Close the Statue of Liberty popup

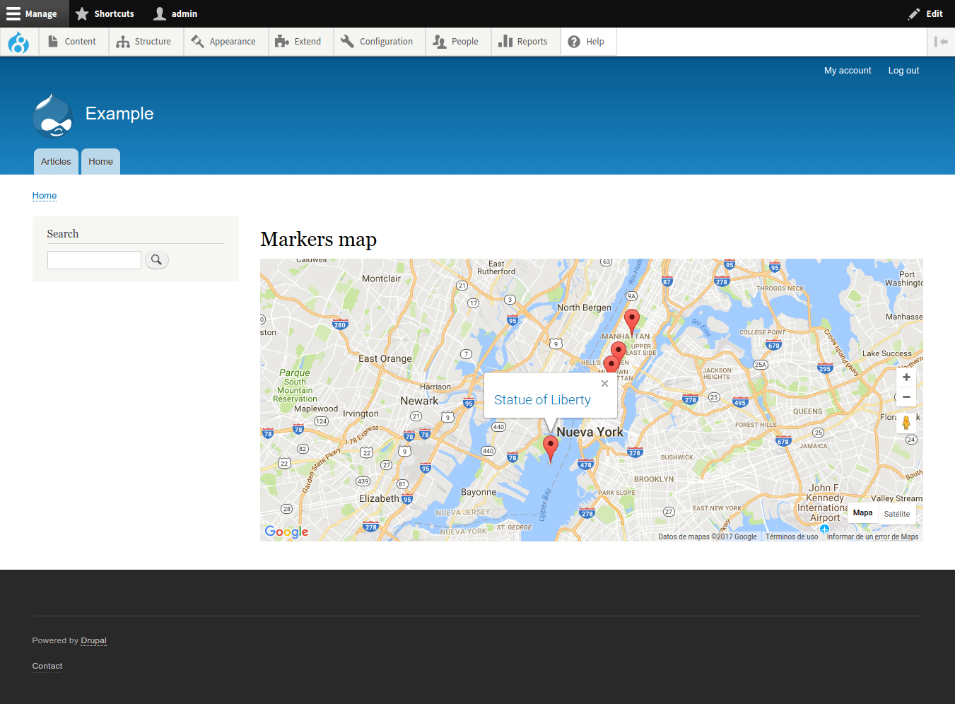[604, 384]
